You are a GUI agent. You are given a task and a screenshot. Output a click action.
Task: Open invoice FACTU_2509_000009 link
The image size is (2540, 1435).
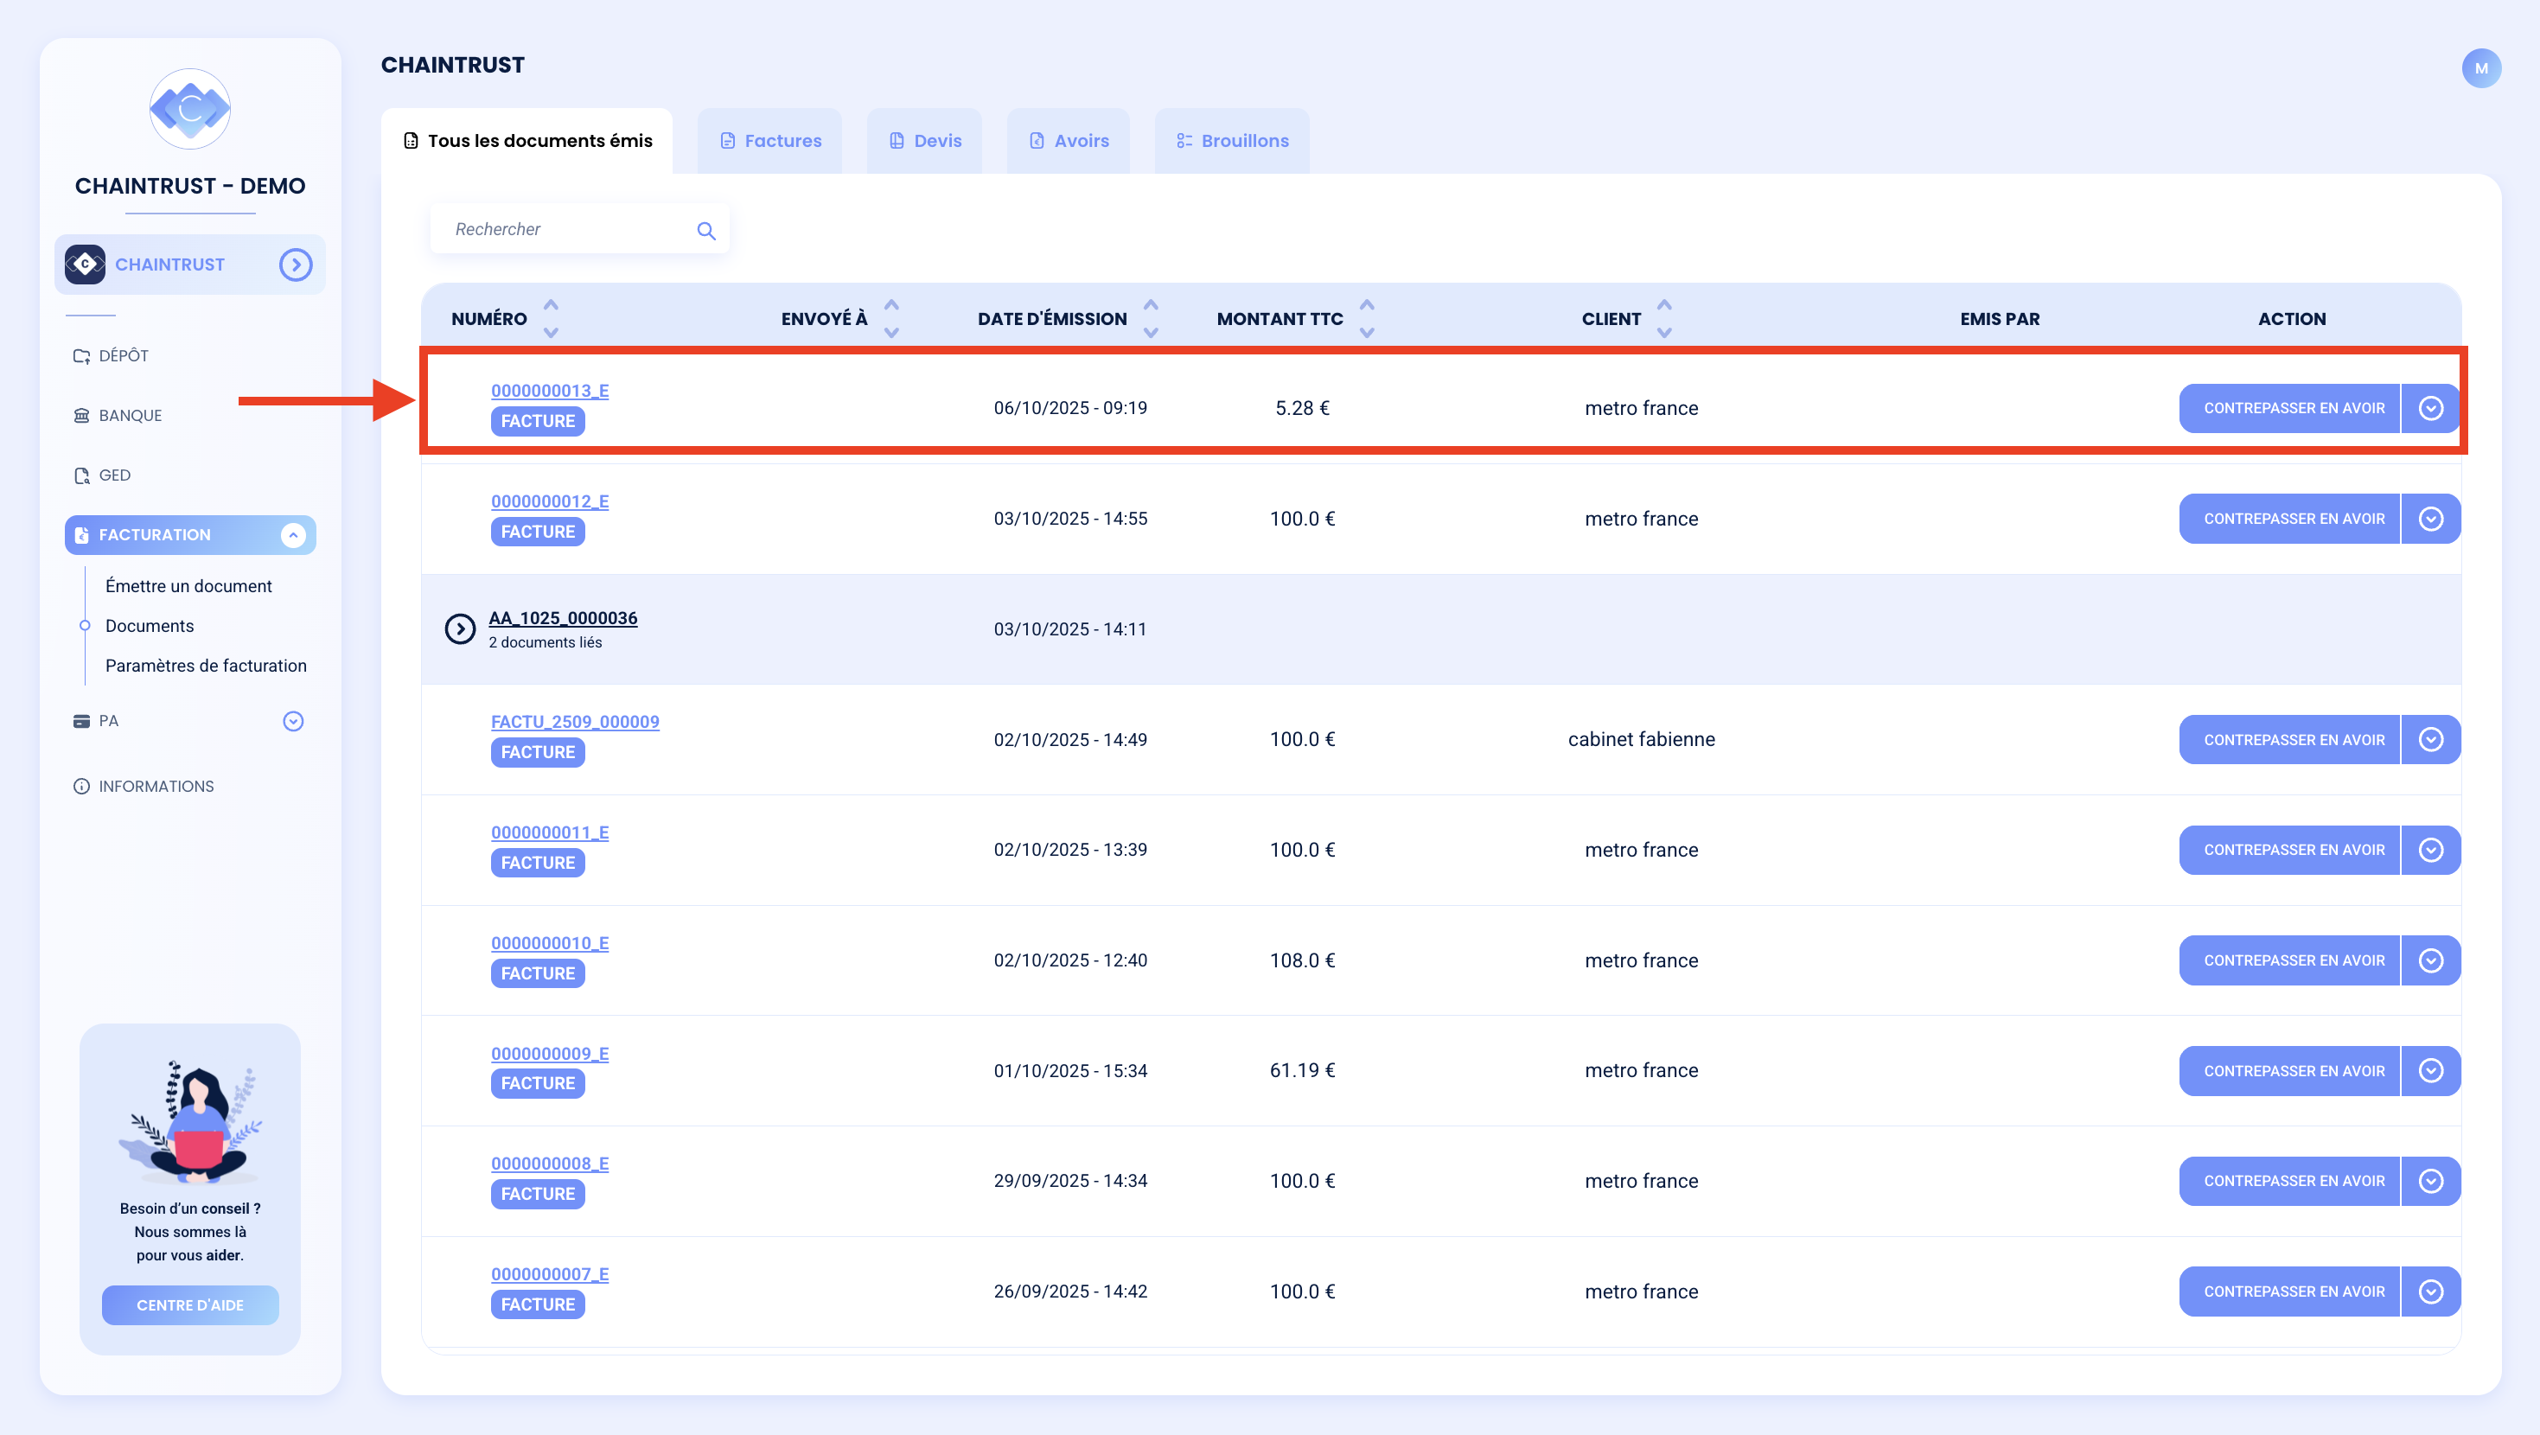575,722
